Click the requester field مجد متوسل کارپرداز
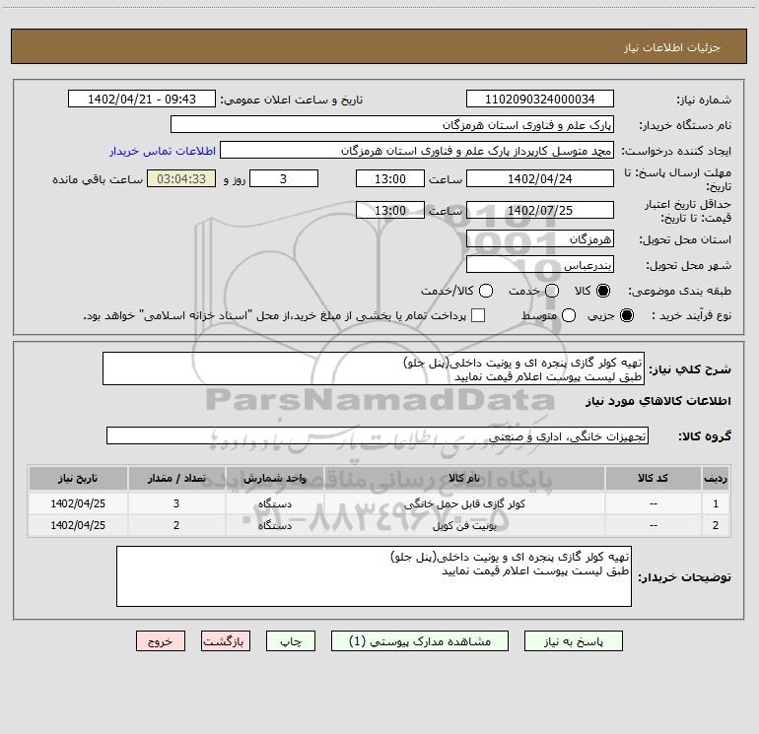This screenshot has width=759, height=734. tap(417, 151)
